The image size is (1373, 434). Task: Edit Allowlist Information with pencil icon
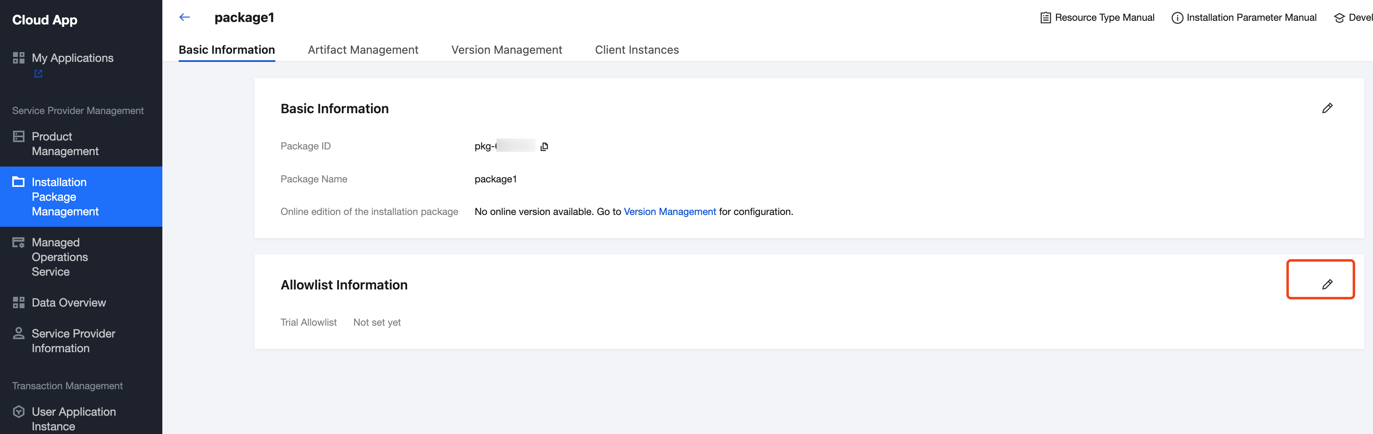point(1326,285)
